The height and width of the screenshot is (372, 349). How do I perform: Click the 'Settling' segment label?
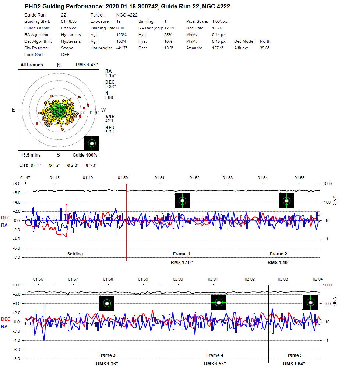[75, 254]
